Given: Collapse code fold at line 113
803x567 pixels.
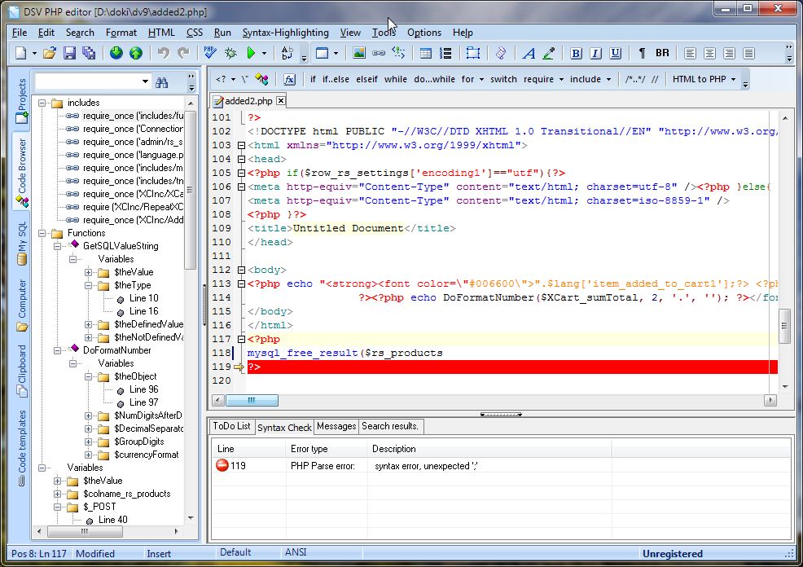Looking at the screenshot, I should 241,283.
